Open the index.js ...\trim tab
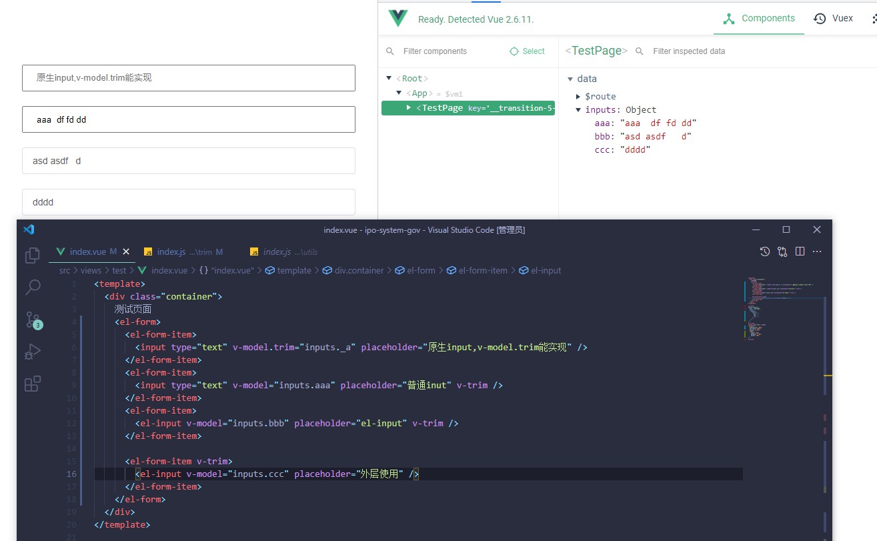Screen dimensions: 877x541 pos(183,251)
